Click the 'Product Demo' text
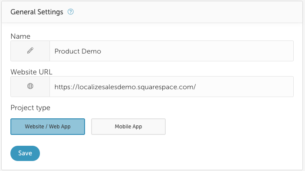305x171 pixels. [x=78, y=51]
